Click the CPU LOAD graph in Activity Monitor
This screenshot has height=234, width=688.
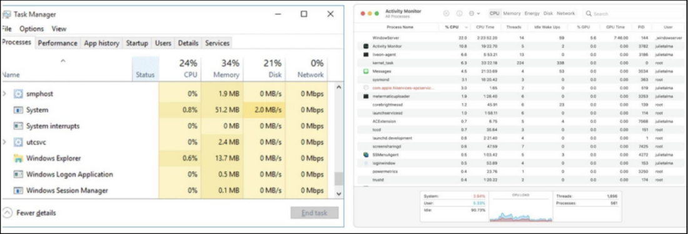[520, 207]
